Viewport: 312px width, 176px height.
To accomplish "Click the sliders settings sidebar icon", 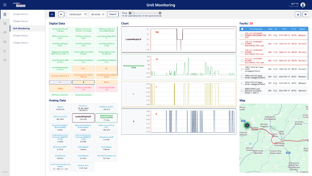I will 5,60.
